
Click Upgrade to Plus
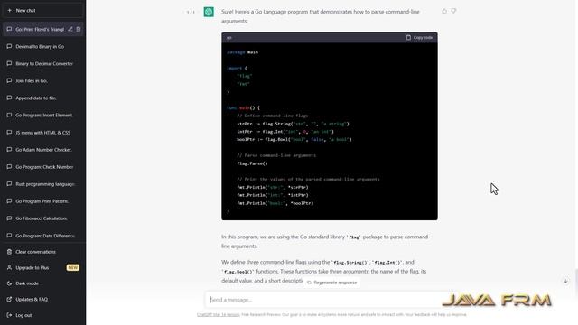point(42,267)
